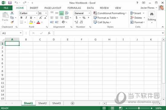166x110 pixels.
Task: Add a new sheet with plus button
Action: (72, 103)
